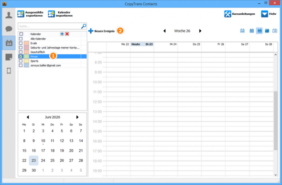Select the Geschäftlich calendar row

pyautogui.click(x=52, y=52)
